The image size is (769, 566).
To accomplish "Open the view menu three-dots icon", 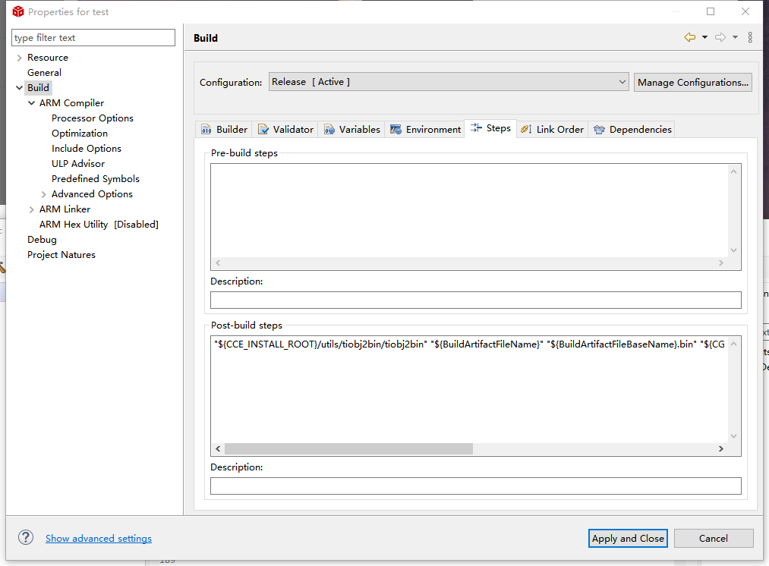I will (x=750, y=37).
